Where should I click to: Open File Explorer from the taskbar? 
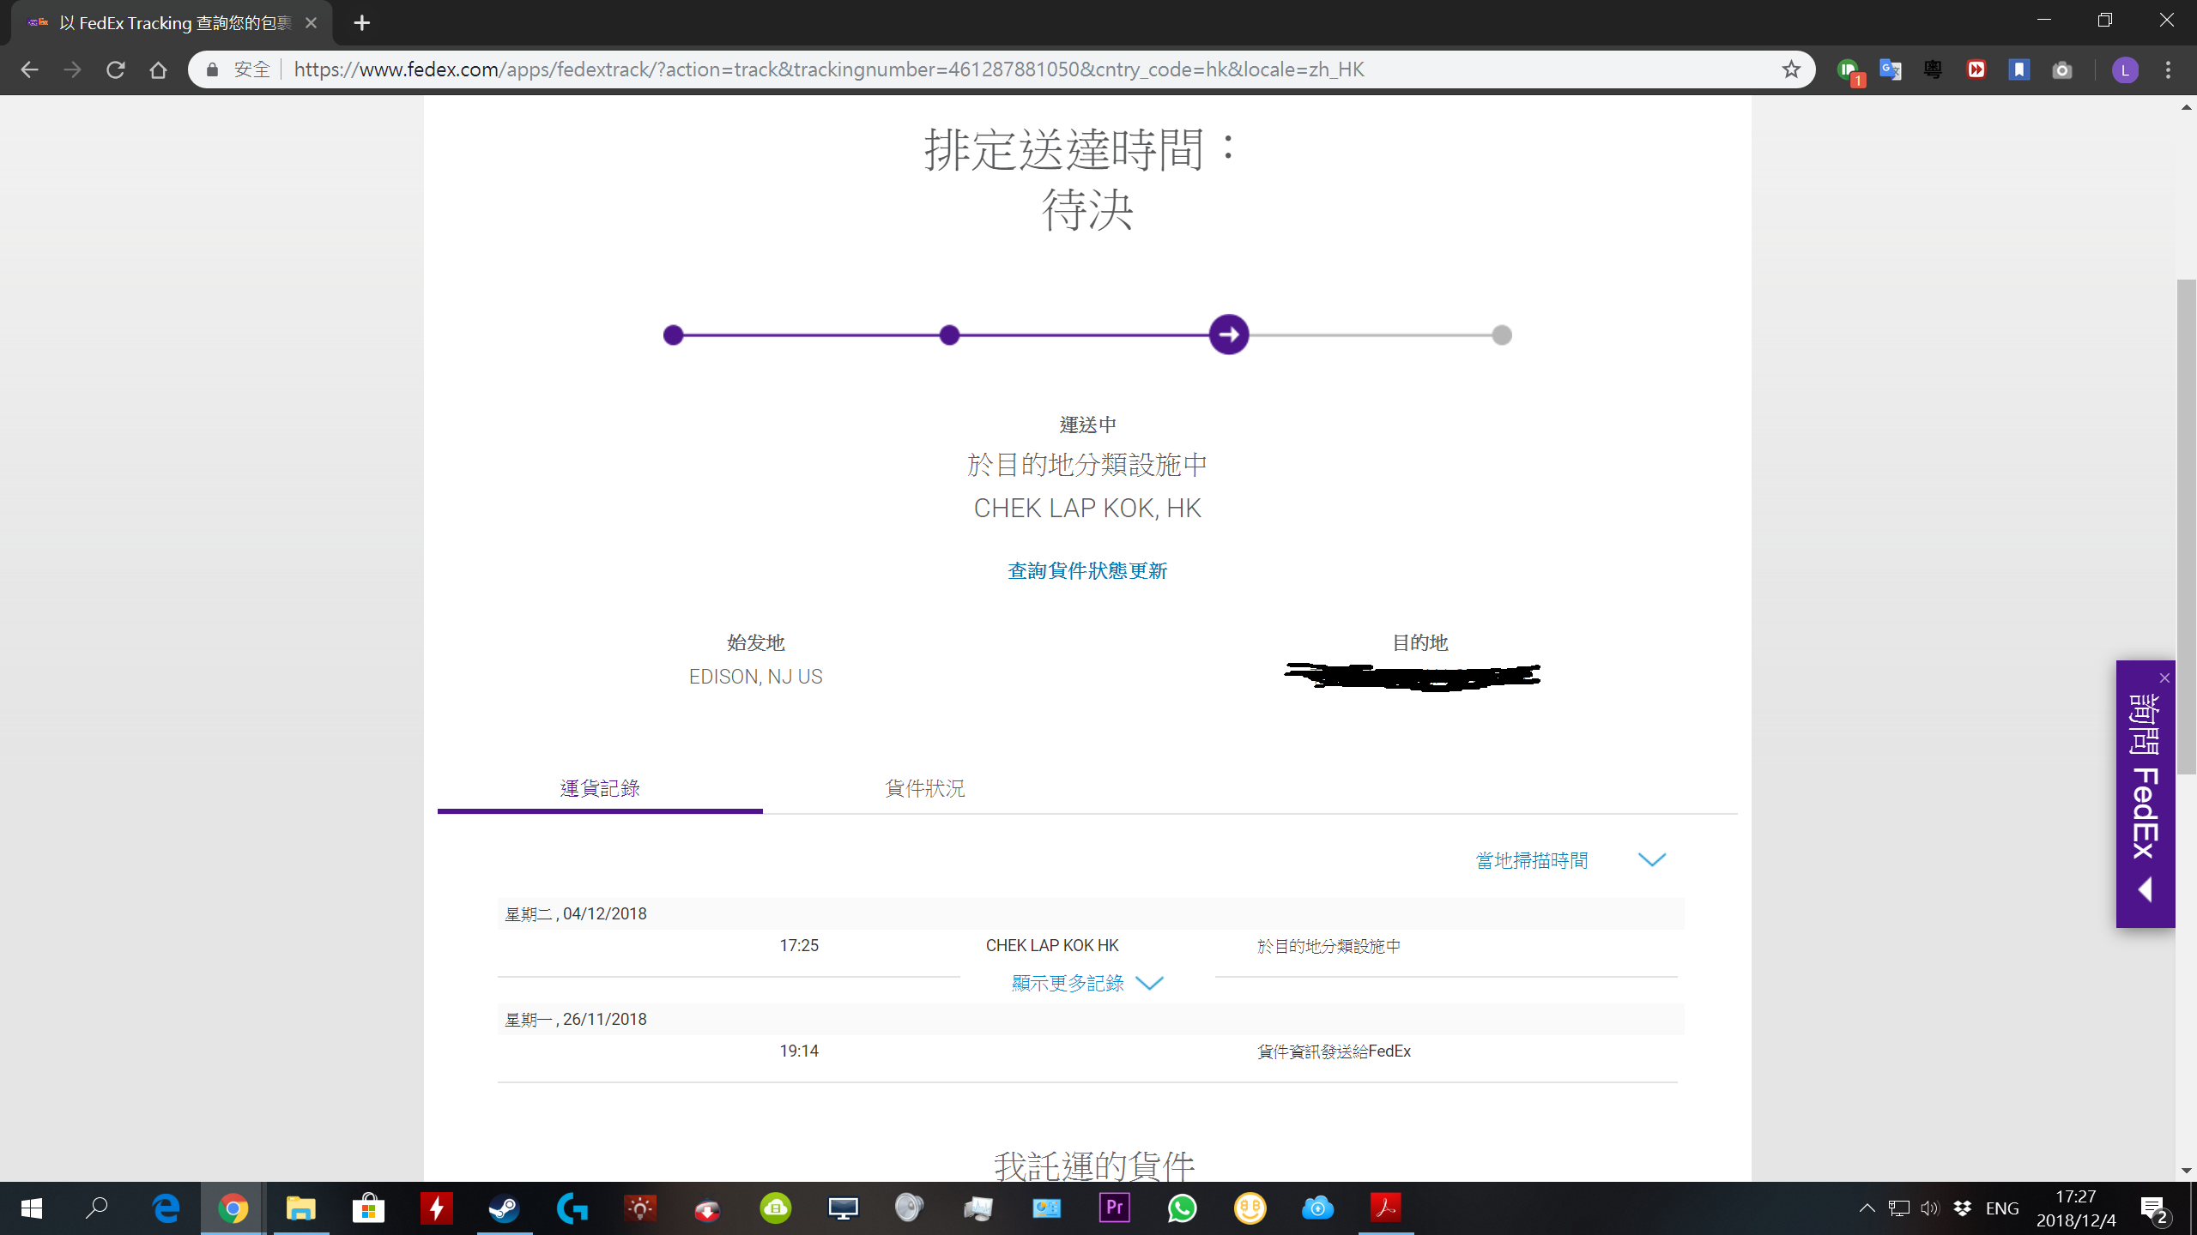click(x=300, y=1208)
